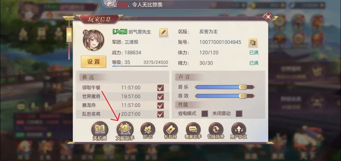341x161 pixels.
Task: Open the 用户协议 user agreement icon
Action: (x=239, y=130)
